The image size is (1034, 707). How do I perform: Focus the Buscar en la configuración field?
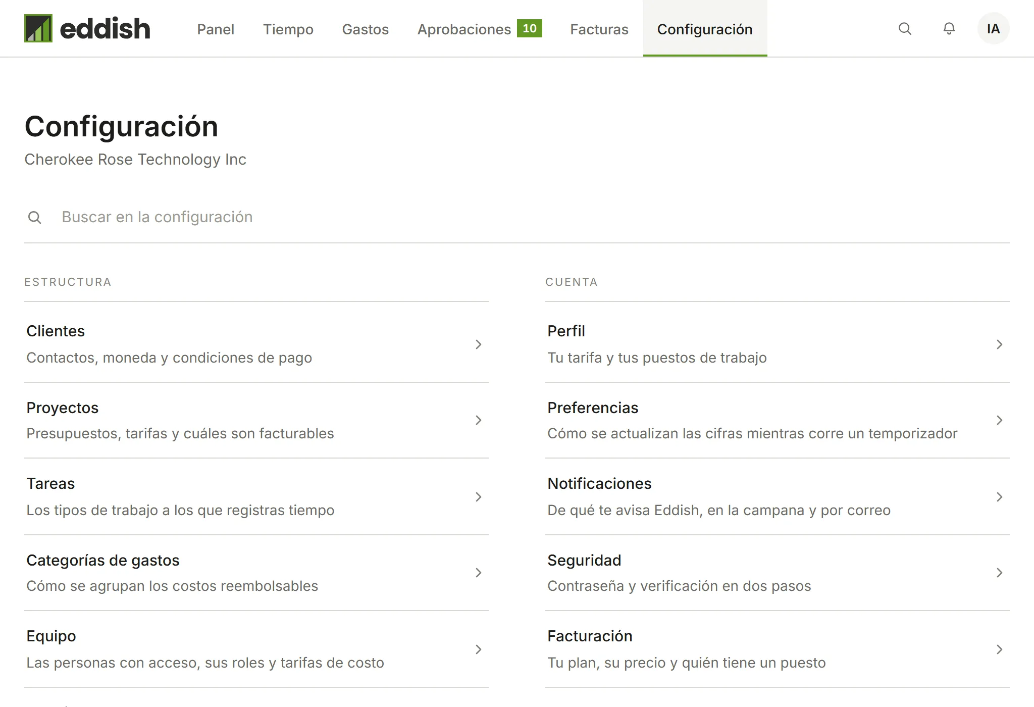(x=517, y=217)
